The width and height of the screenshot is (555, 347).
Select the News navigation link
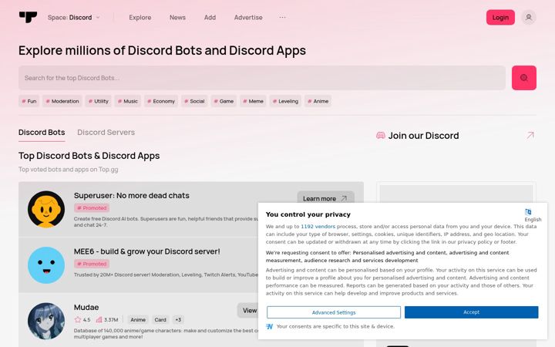(x=177, y=17)
